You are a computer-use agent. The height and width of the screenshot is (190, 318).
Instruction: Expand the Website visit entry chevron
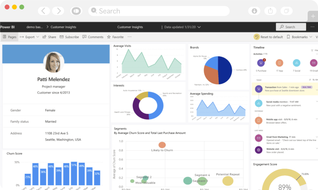point(316,148)
